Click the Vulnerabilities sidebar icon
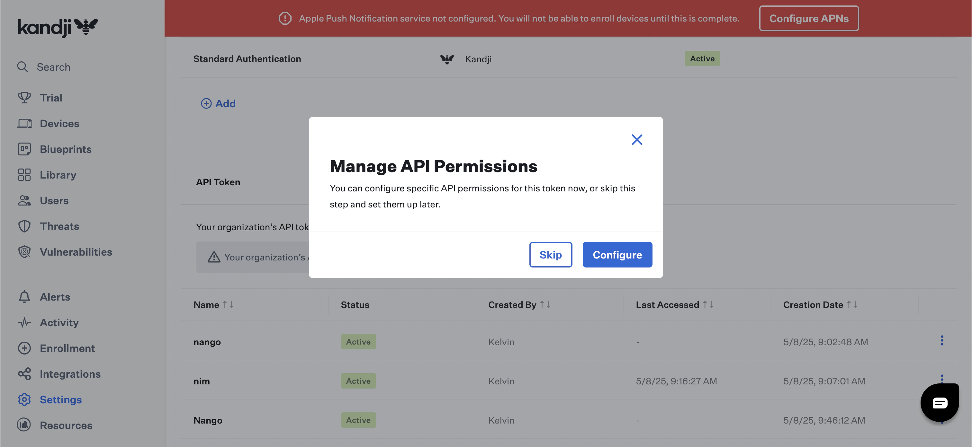The width and height of the screenshot is (972, 447). pos(24,252)
